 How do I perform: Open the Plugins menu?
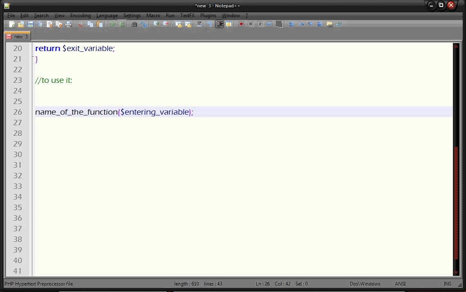(x=208, y=15)
